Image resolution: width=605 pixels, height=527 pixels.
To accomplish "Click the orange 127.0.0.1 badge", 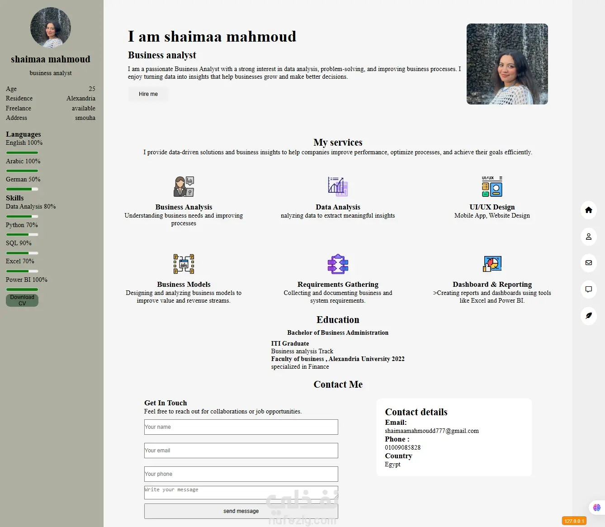I will [x=574, y=521].
